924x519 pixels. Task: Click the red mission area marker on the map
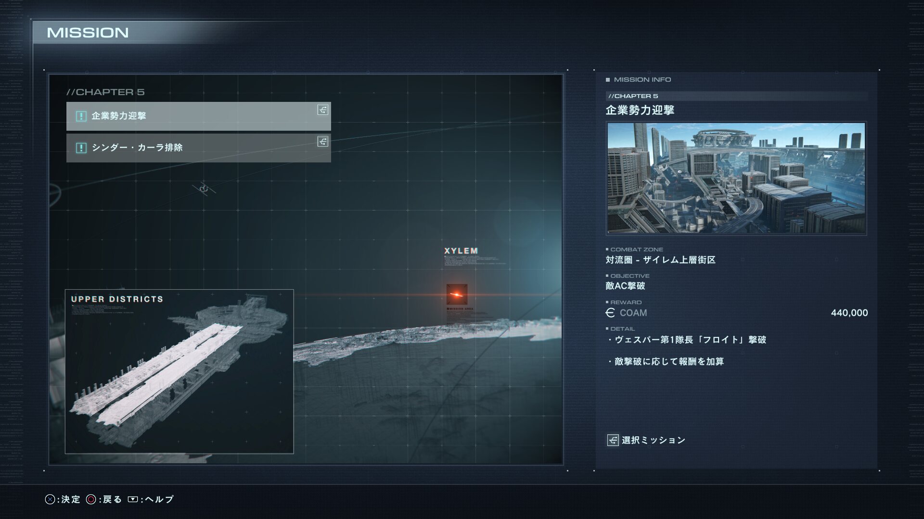457,295
